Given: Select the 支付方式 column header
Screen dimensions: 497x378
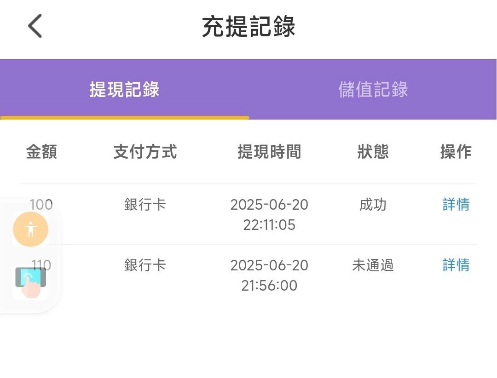Looking at the screenshot, I should pos(145,151).
